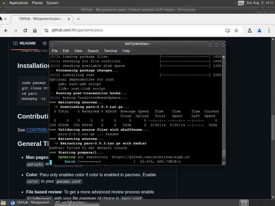Click 'cd paru' code line
This screenshot has width=275, height=206.
coord(29,94)
